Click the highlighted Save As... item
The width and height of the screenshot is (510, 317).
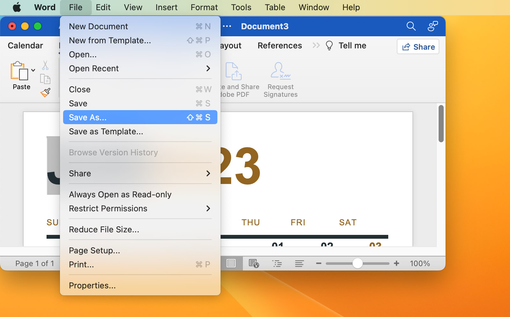pos(140,117)
